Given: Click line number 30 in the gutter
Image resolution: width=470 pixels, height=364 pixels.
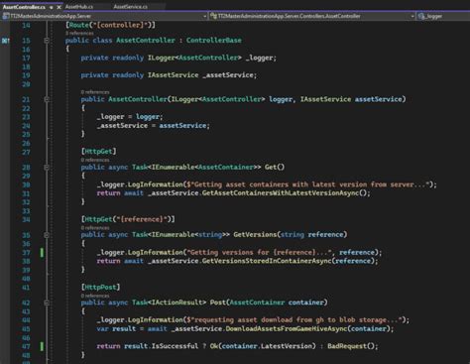Looking at the screenshot, I should click(x=26, y=184).
